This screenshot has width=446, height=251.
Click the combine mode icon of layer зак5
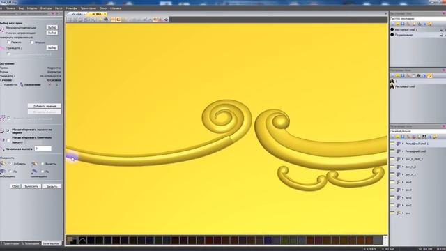tap(399, 182)
